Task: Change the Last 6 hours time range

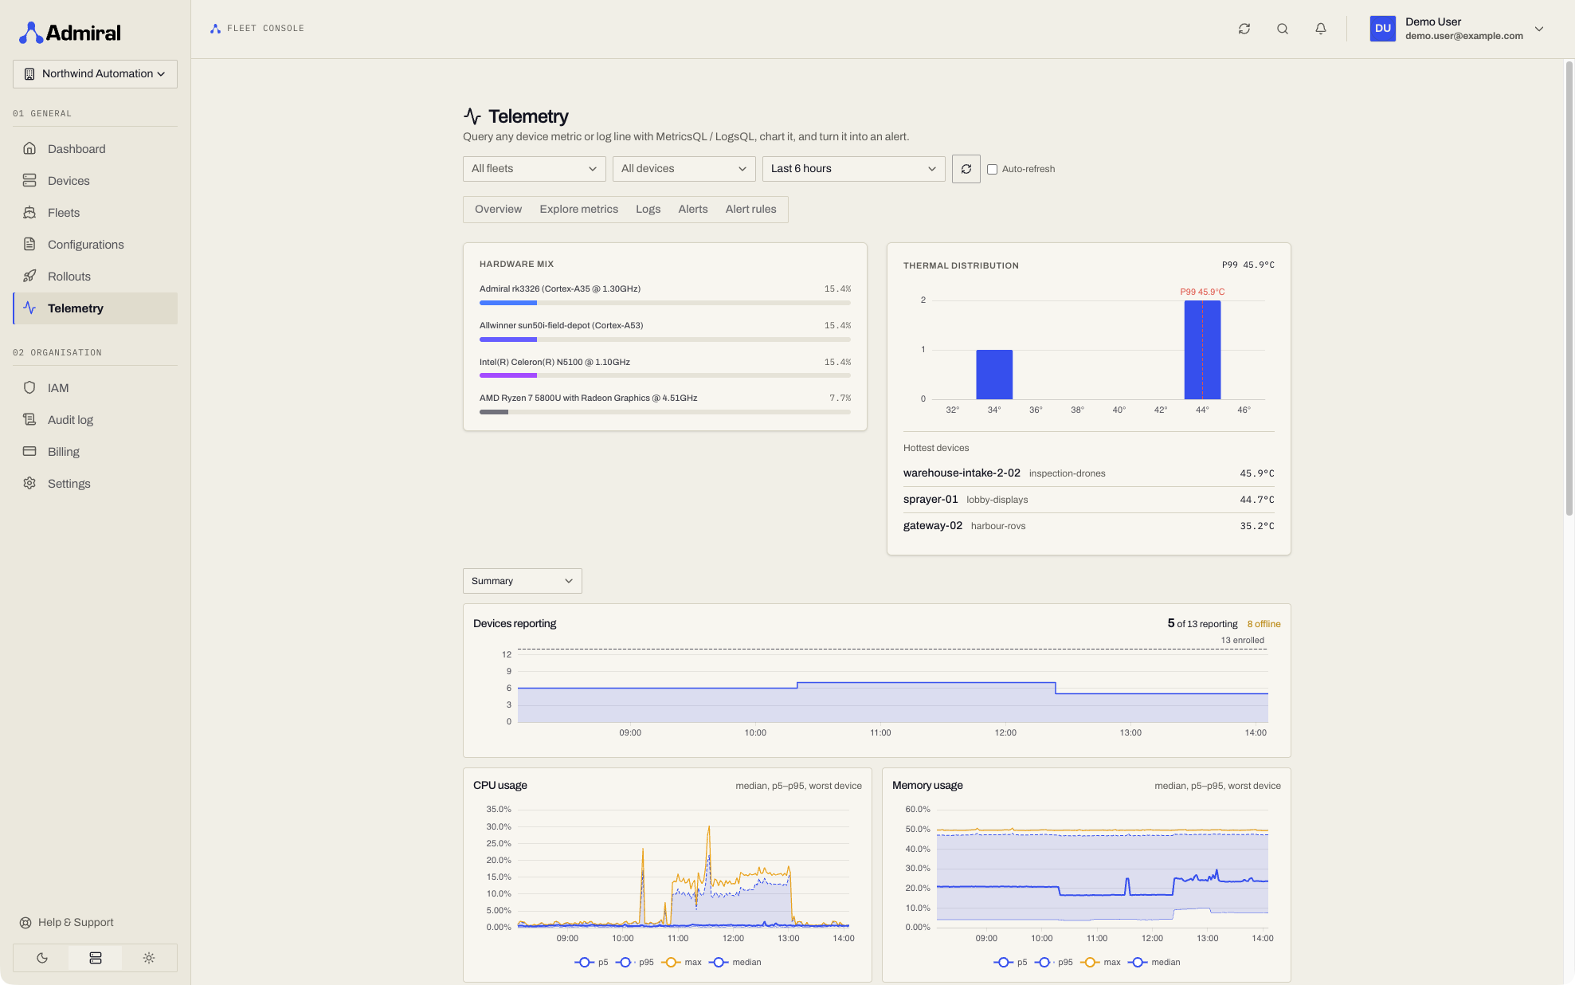Action: pos(853,169)
